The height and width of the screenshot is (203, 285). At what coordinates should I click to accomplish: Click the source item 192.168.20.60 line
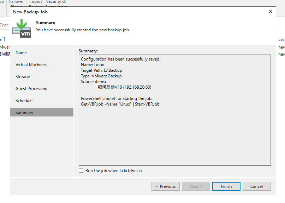coord(125,87)
